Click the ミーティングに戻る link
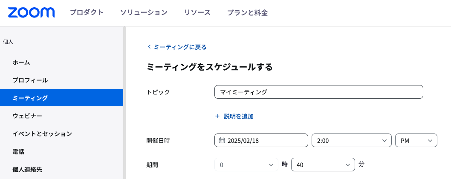Viewport: 451px width, 179px height. point(180,47)
